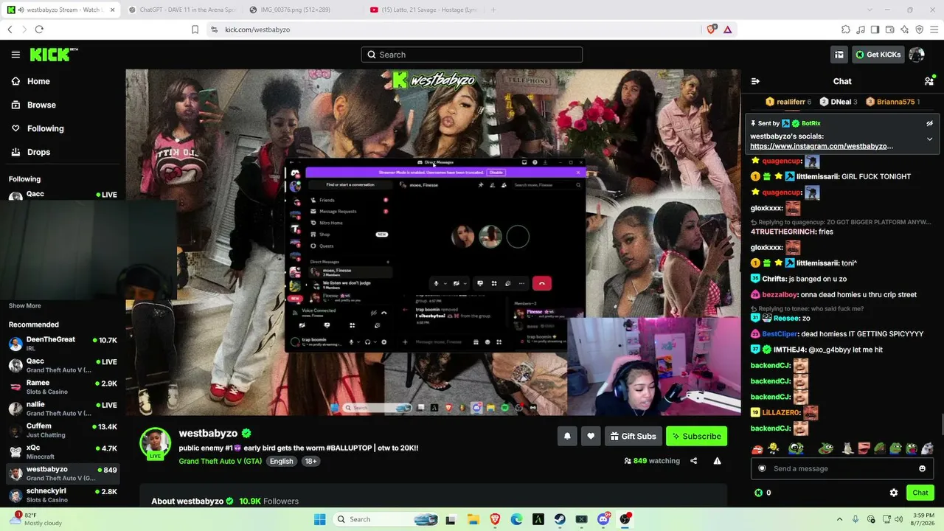The image size is (944, 531).
Task: Click the chat identity badge icon
Action: coord(762,468)
